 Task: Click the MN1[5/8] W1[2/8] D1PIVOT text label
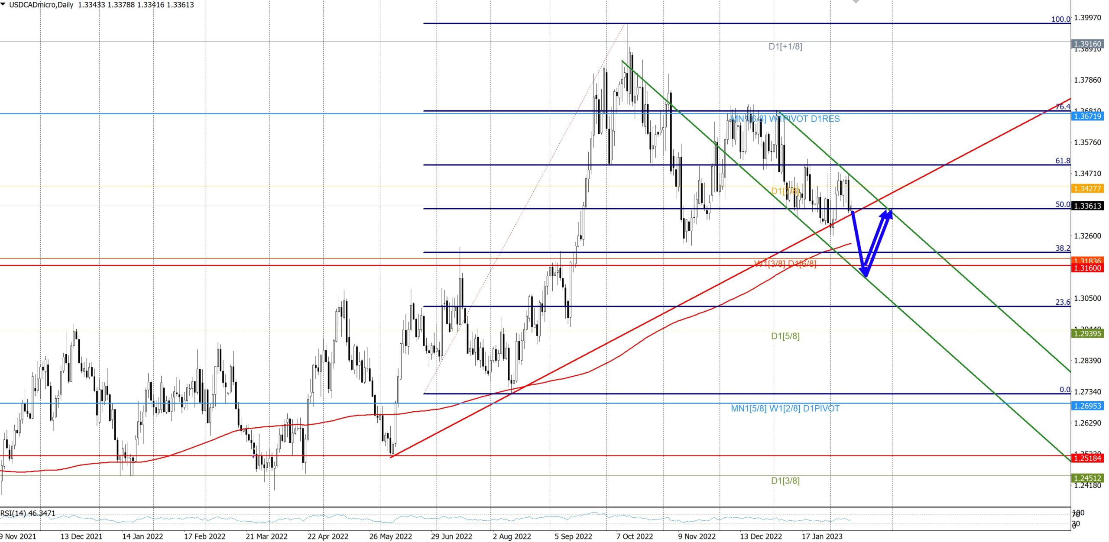(x=785, y=409)
